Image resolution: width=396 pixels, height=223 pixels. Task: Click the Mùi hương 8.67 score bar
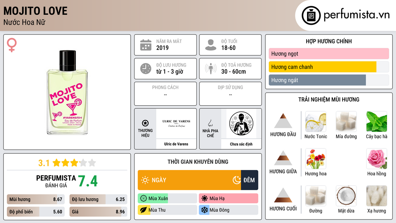(x=36, y=199)
